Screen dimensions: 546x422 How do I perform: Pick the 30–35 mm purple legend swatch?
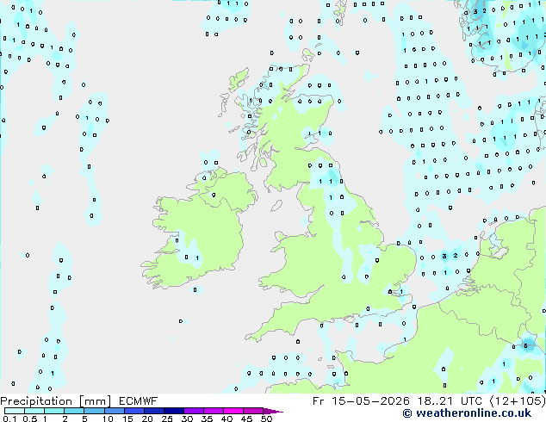point(194,411)
